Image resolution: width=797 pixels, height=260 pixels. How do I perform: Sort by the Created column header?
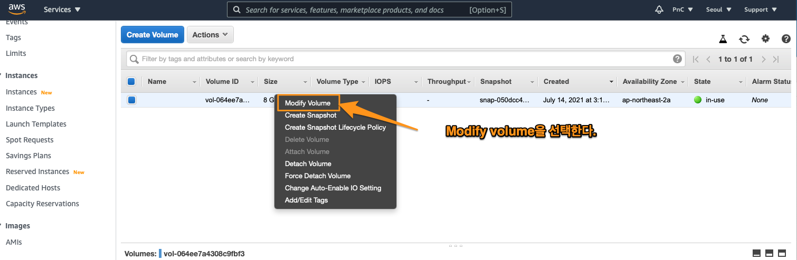pos(556,82)
